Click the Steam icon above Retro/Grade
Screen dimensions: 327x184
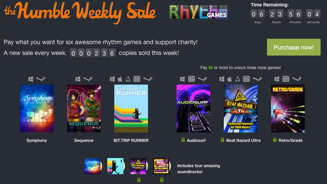(297, 79)
